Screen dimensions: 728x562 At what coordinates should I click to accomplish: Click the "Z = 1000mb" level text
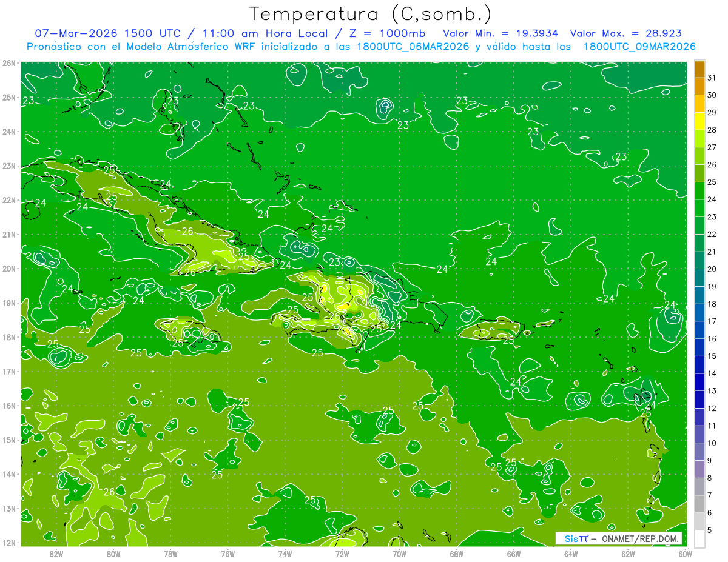coord(385,33)
